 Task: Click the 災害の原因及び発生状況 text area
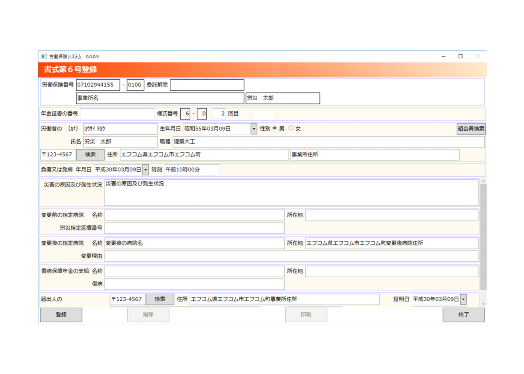tap(291, 193)
